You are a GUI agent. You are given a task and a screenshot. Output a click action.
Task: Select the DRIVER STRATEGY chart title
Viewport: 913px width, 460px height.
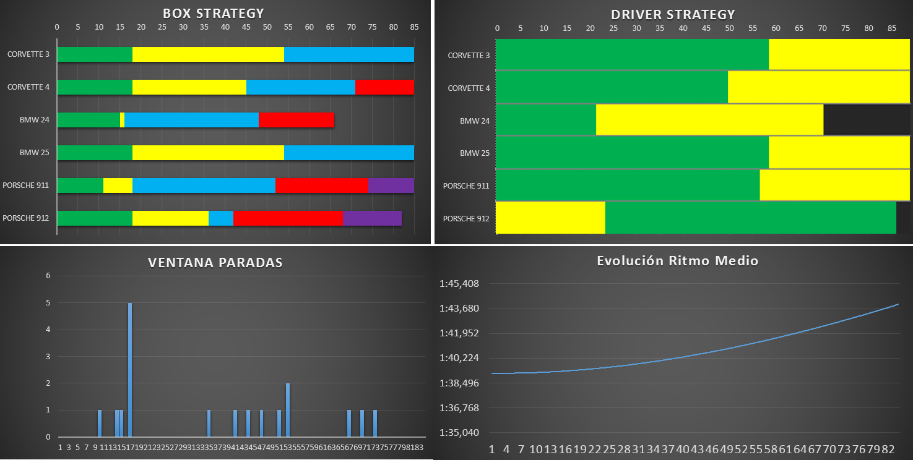pos(673,15)
